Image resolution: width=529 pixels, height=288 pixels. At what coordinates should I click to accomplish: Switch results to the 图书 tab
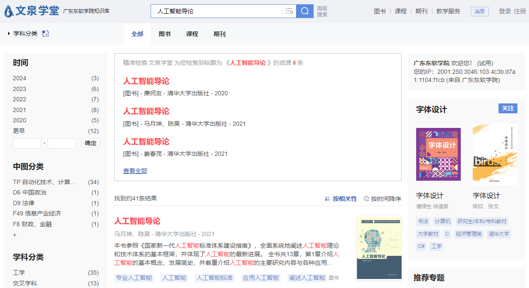tap(164, 33)
